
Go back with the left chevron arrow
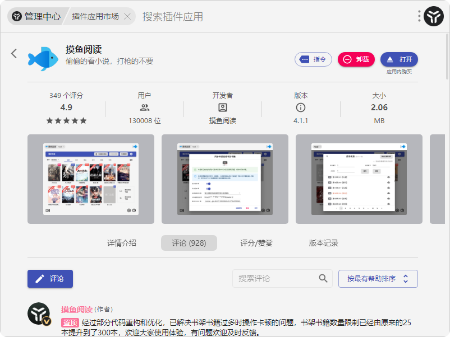[14, 54]
